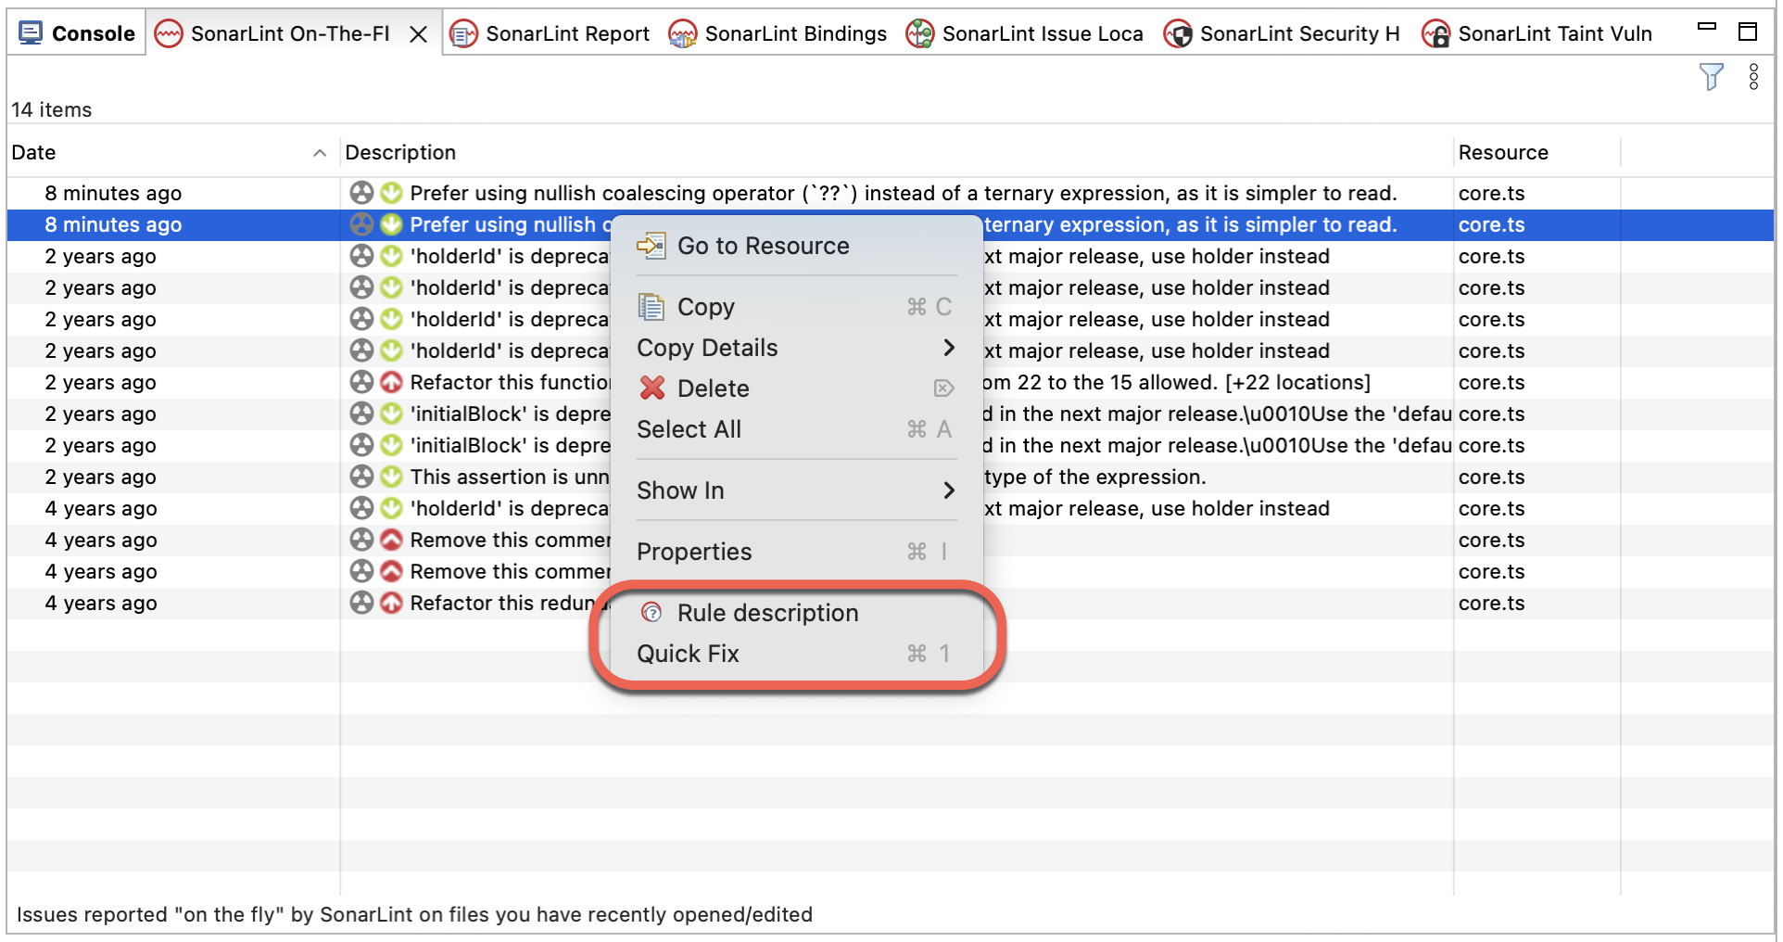Click the SonarLint Issue Locations tab icon

(x=919, y=34)
